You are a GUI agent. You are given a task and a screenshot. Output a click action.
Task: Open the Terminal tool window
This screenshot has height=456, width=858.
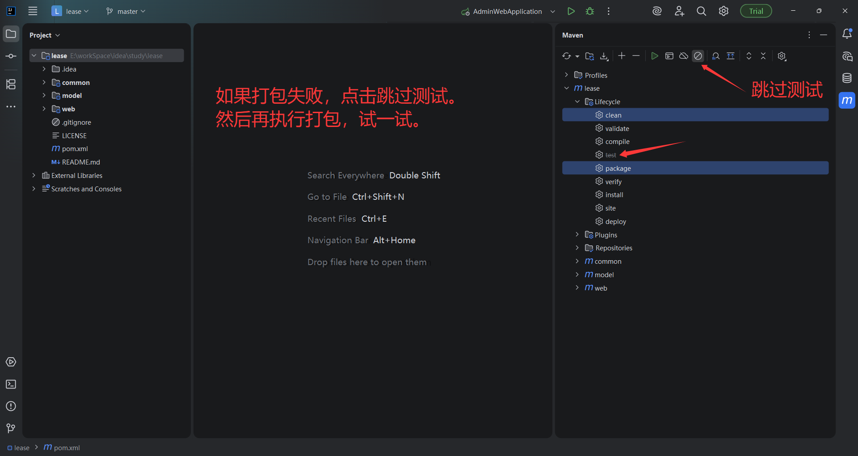[x=11, y=384]
